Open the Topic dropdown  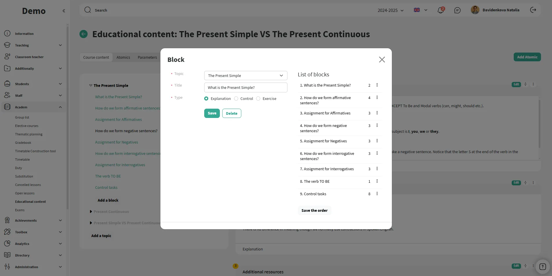pos(246,76)
